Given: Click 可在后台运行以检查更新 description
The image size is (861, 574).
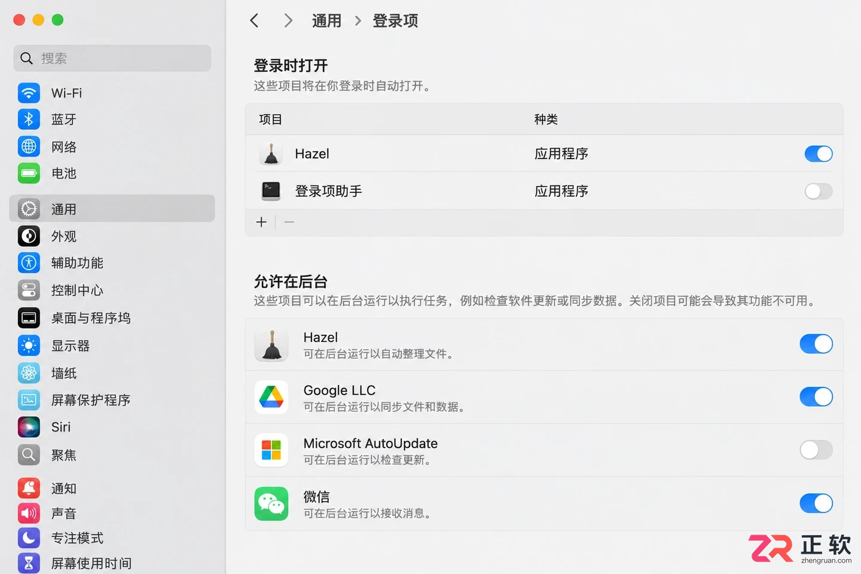Looking at the screenshot, I should 367,460.
